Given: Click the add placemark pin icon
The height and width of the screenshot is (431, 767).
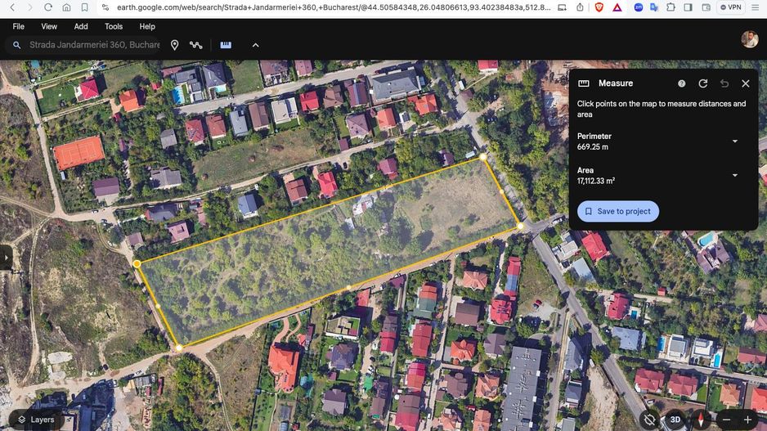Looking at the screenshot, I should click(x=174, y=45).
